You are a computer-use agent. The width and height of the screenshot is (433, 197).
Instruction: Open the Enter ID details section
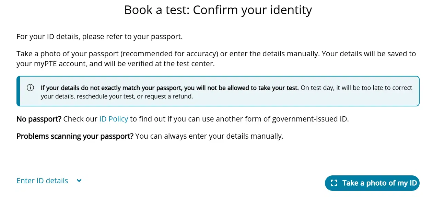pos(42,181)
